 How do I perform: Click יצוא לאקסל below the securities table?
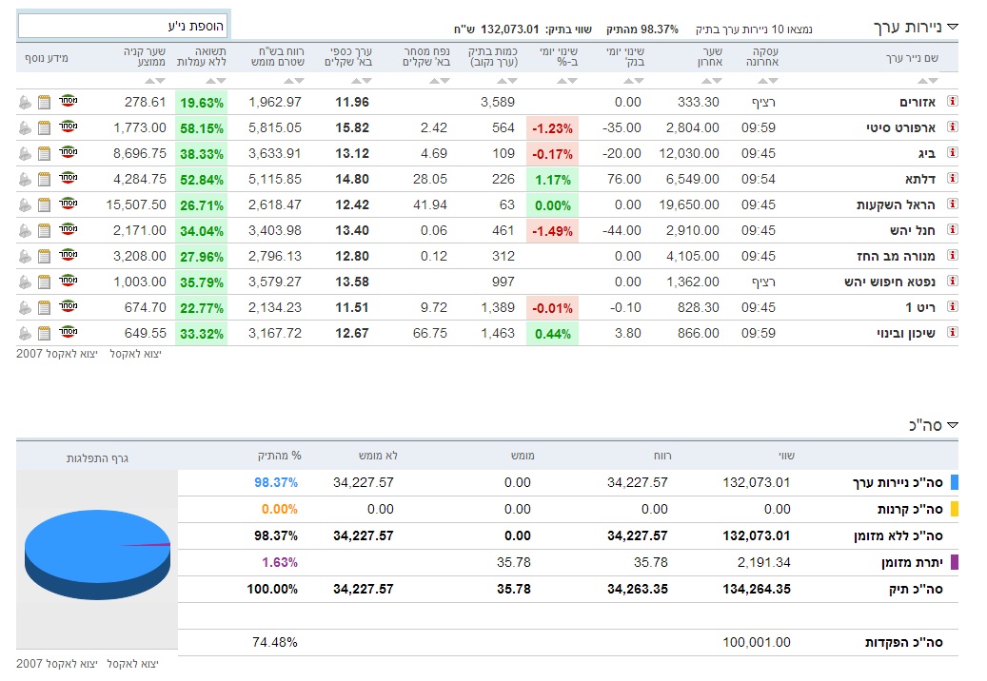click(135, 354)
